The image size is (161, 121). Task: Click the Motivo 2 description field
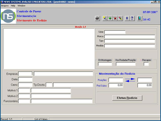51,96
